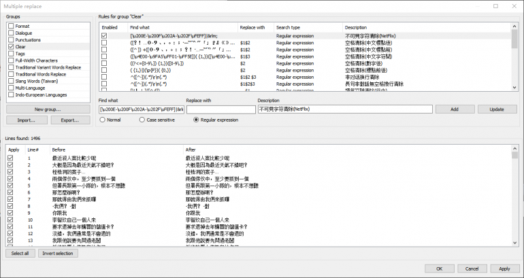Focus the Description input field
Screen dimensions: 524x278
(345, 109)
